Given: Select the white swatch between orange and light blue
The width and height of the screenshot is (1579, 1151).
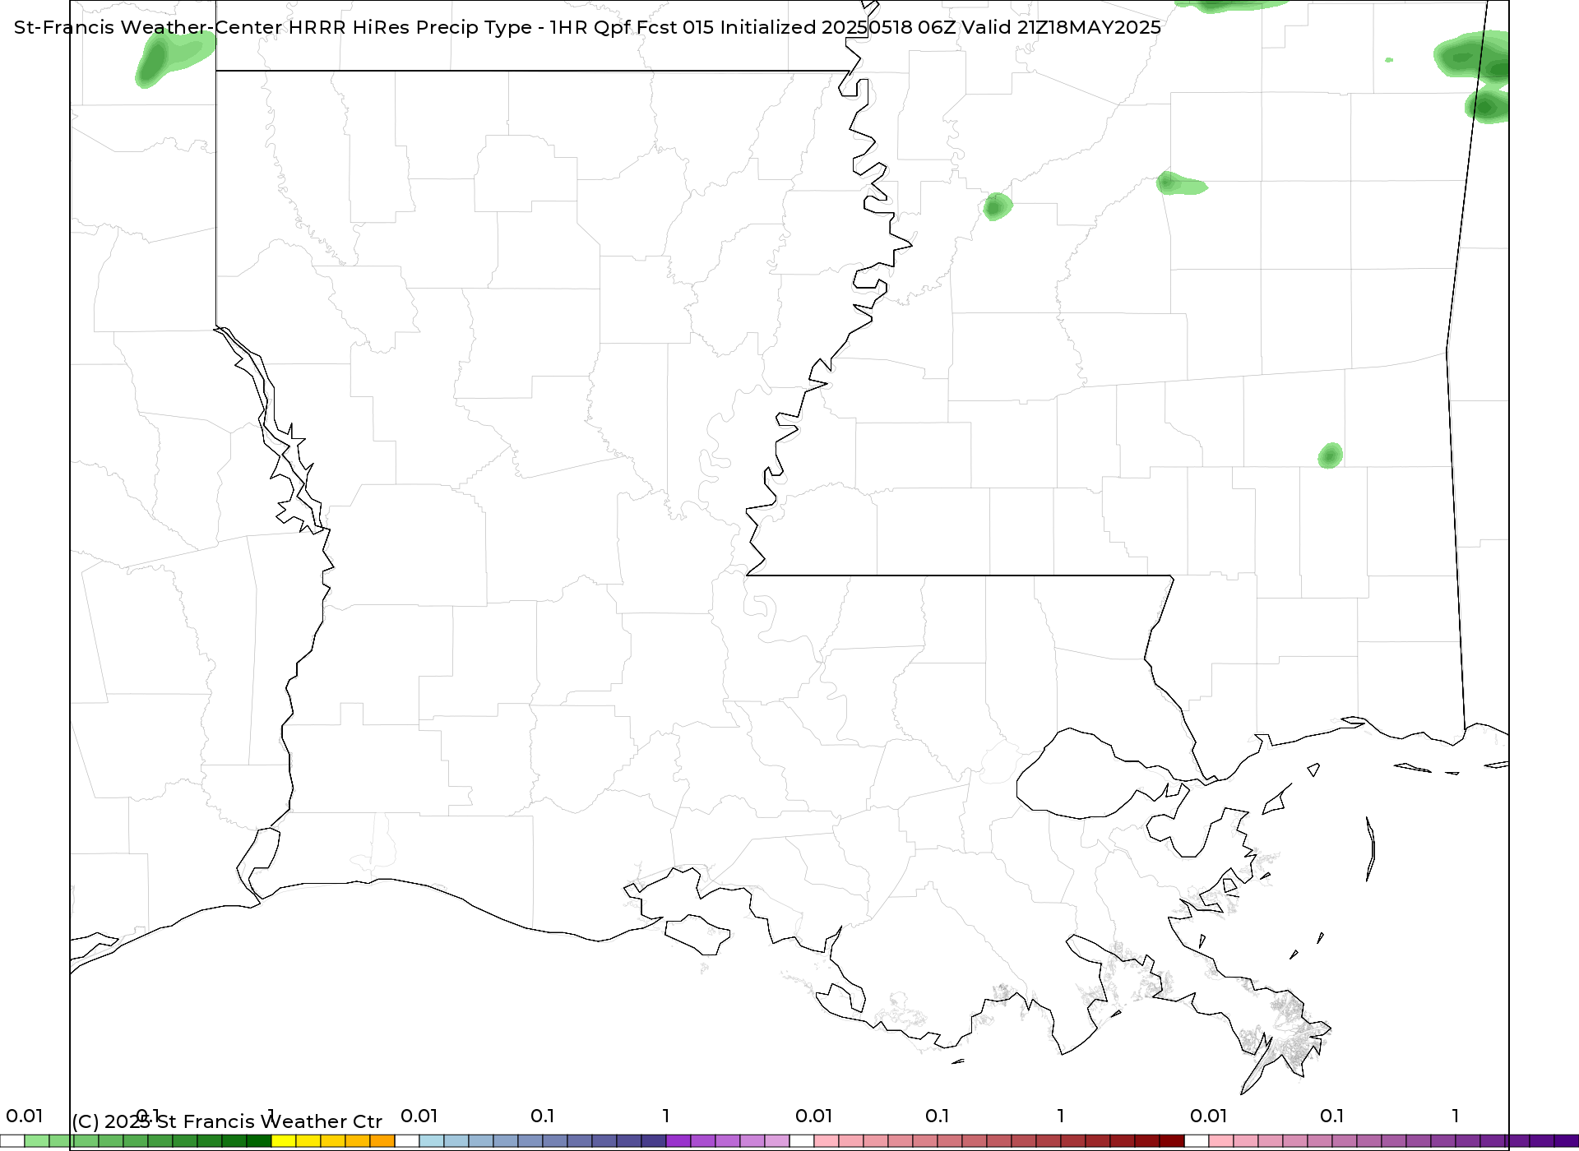Looking at the screenshot, I should 407,1141.
